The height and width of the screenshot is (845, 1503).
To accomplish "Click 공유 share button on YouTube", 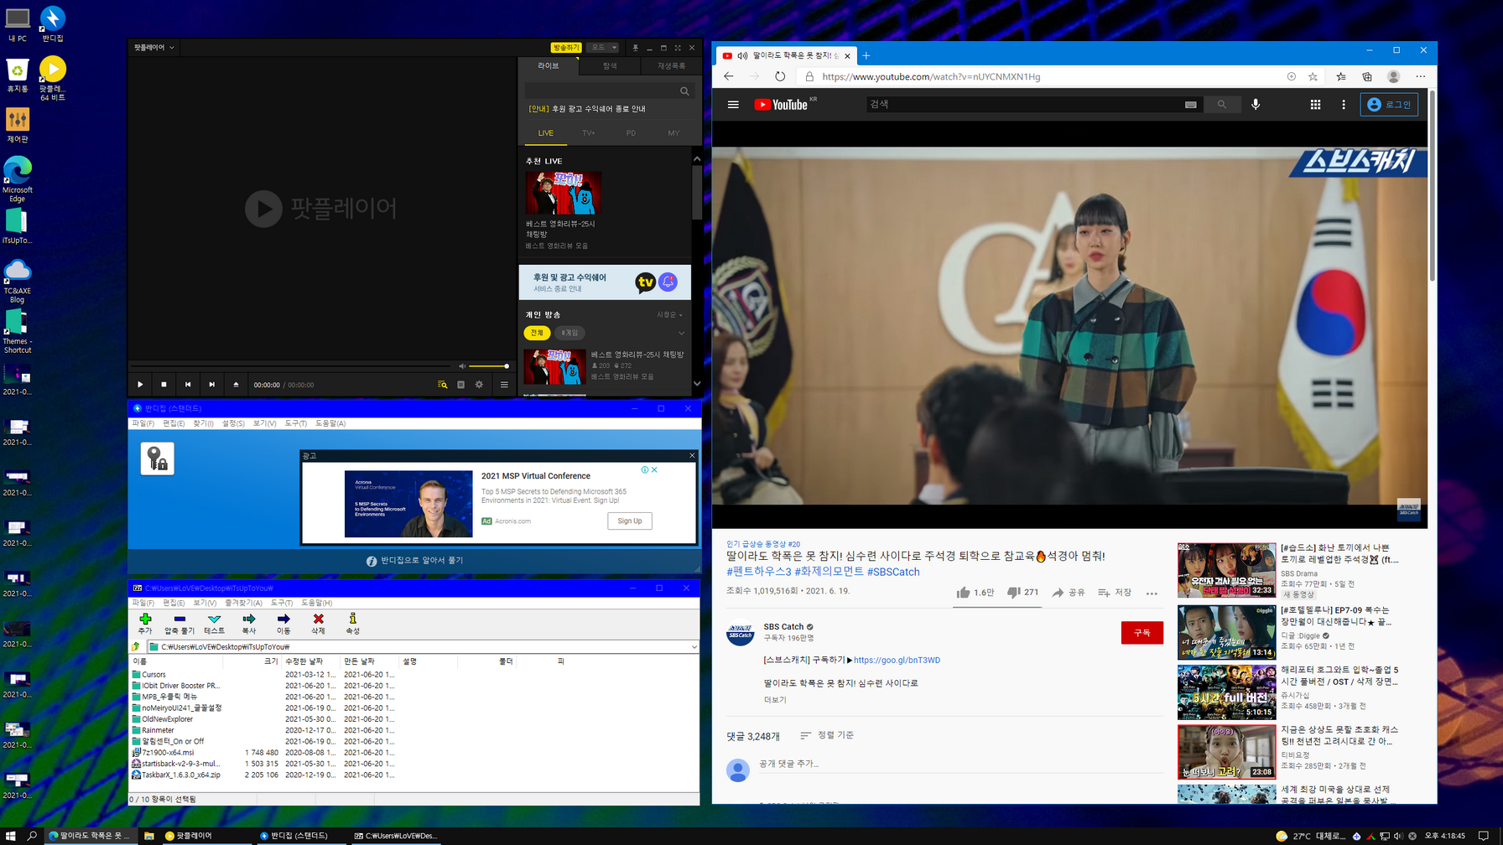I will pos(1069,593).
